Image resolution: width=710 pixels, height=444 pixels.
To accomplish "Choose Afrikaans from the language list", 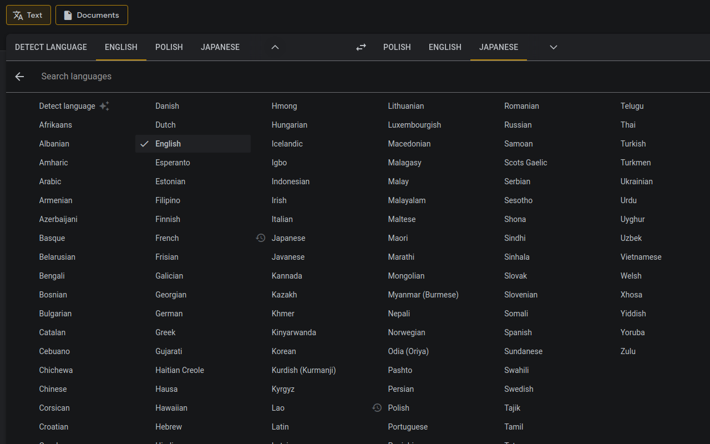I will (55, 125).
